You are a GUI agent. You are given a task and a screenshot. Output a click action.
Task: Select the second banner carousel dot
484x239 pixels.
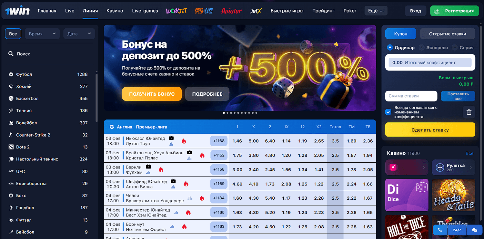[227, 113]
